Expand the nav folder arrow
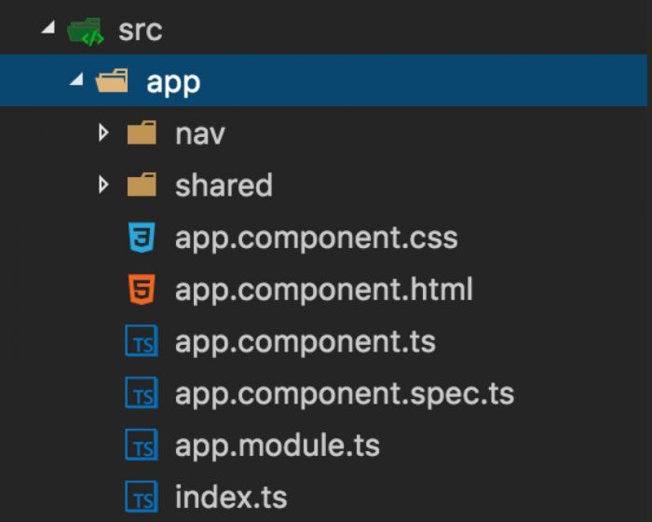Viewport: 652px width, 522px height. (104, 134)
